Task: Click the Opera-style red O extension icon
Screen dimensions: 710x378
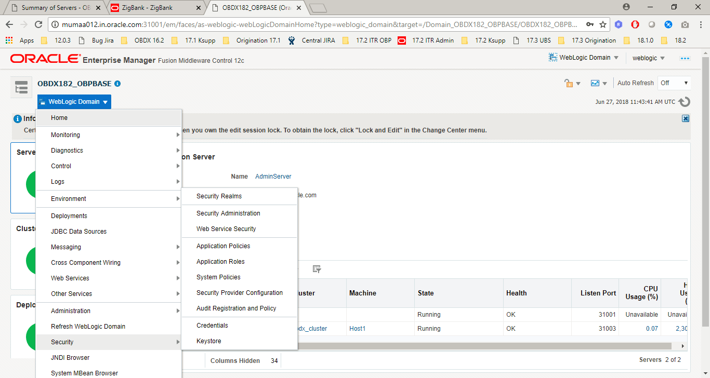Action: (635, 24)
